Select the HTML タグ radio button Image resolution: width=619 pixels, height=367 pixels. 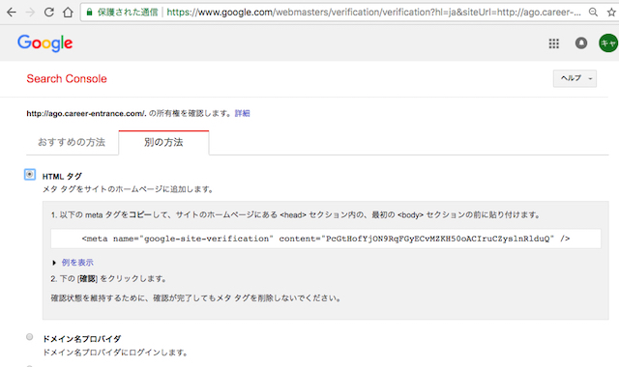pyautogui.click(x=30, y=175)
